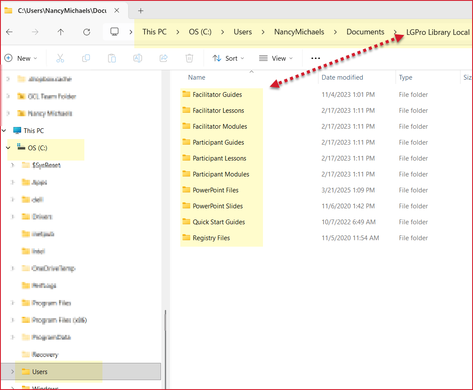Select the NancyMichaels breadcrumb
473x390 pixels.
tap(299, 32)
